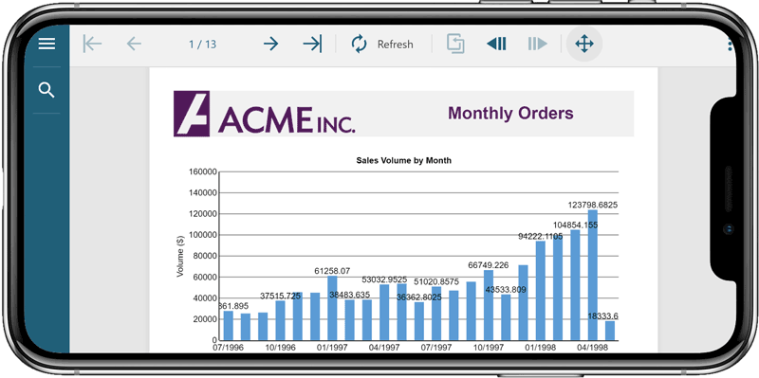Open the hamburger menu in sidebar
This screenshot has height=378, width=759.
(x=46, y=44)
